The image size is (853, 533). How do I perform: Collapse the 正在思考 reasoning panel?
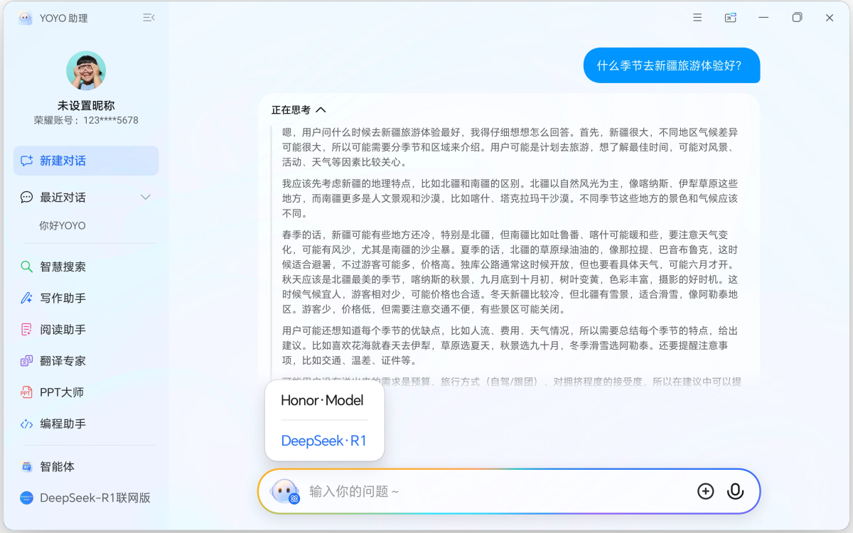pos(321,109)
